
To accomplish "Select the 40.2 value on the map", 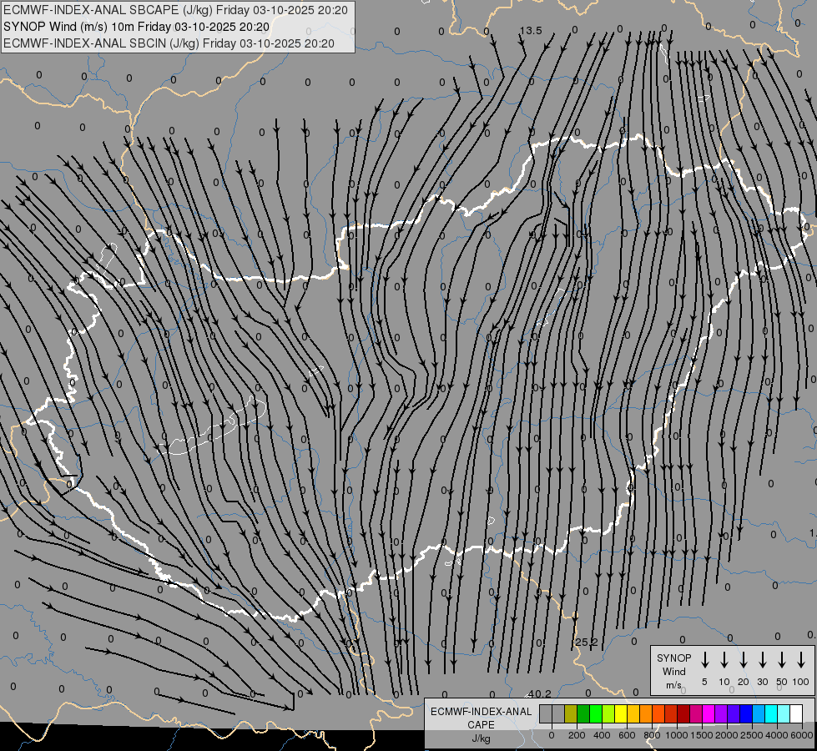I will pyautogui.click(x=540, y=693).
